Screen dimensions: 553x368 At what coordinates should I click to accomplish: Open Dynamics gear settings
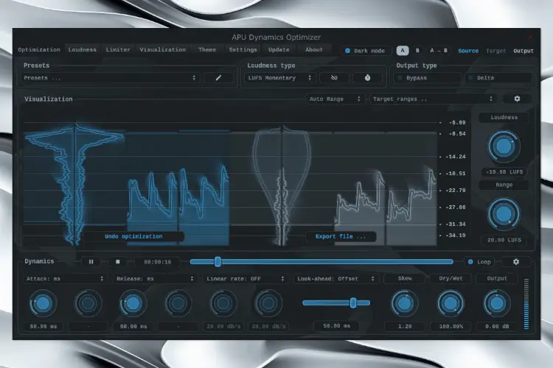[515, 261]
